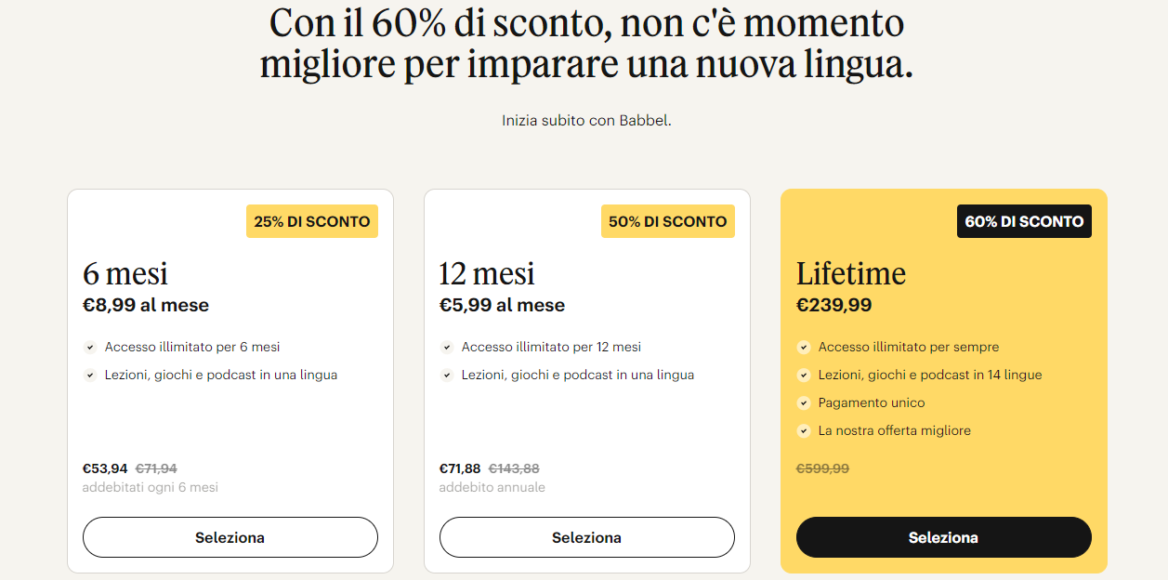Click the crossed-out '€599,99' price

[822, 468]
